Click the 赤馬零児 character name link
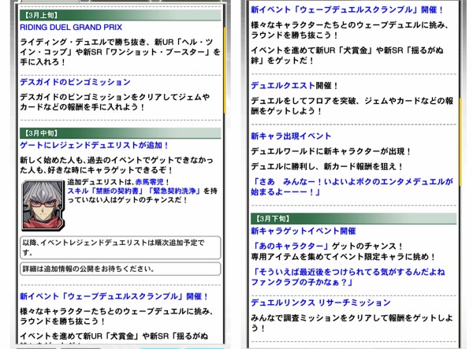 (150, 182)
